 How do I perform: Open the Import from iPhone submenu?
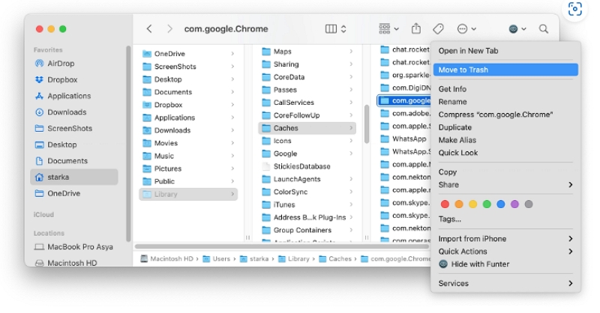(x=505, y=239)
